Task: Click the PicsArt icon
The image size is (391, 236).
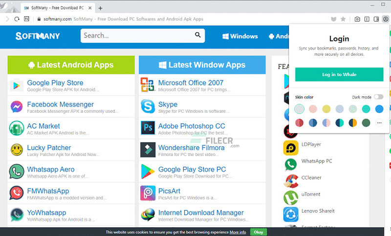Action: pyautogui.click(x=148, y=193)
